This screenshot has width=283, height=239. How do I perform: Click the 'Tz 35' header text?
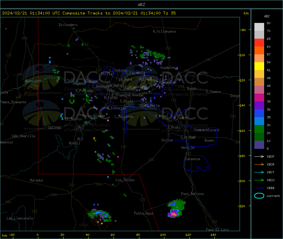point(169,13)
